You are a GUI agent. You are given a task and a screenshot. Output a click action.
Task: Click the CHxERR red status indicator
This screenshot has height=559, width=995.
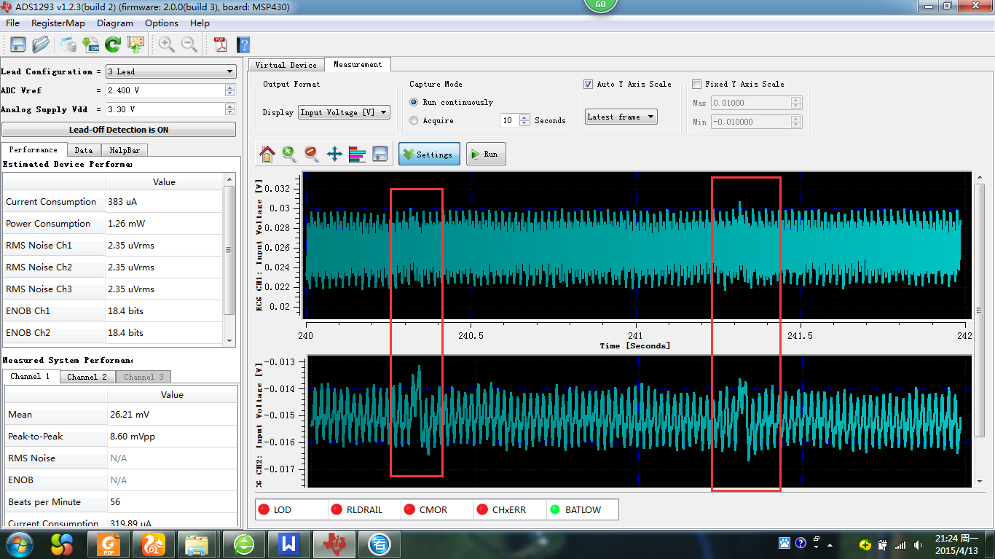pyautogui.click(x=482, y=509)
